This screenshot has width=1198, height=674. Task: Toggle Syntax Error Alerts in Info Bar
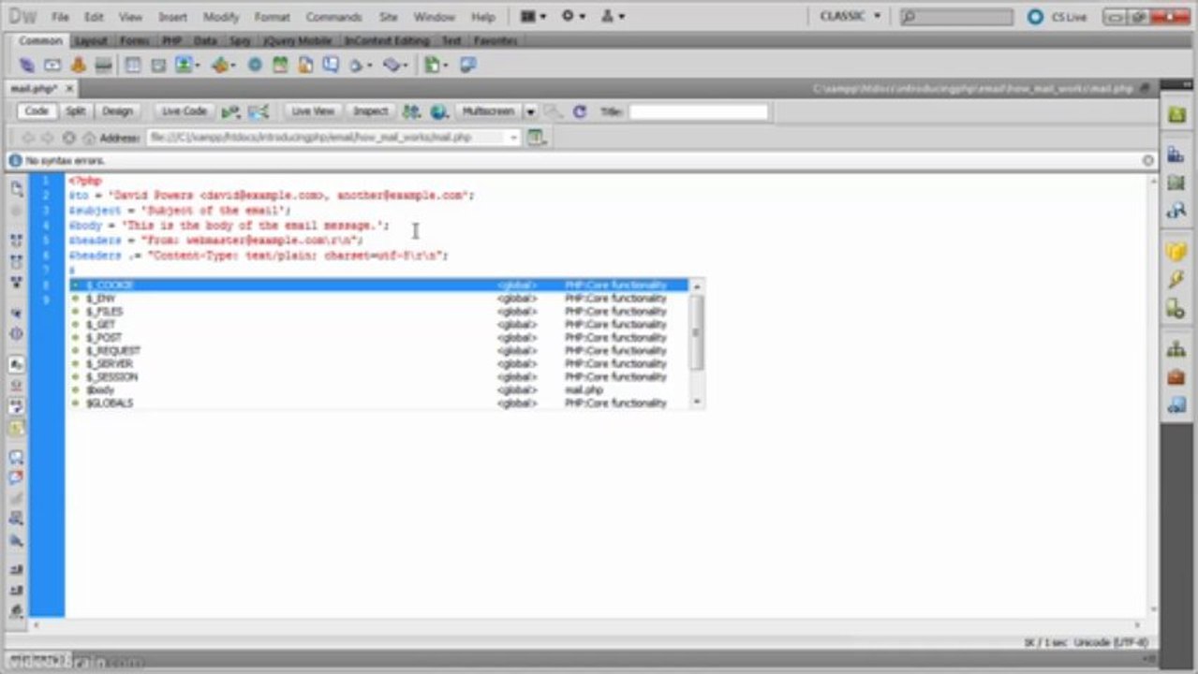pos(17,428)
